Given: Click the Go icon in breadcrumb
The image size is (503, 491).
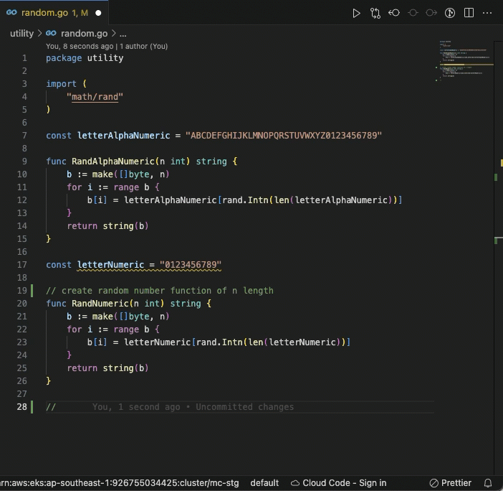Looking at the screenshot, I should pyautogui.click(x=51, y=33).
